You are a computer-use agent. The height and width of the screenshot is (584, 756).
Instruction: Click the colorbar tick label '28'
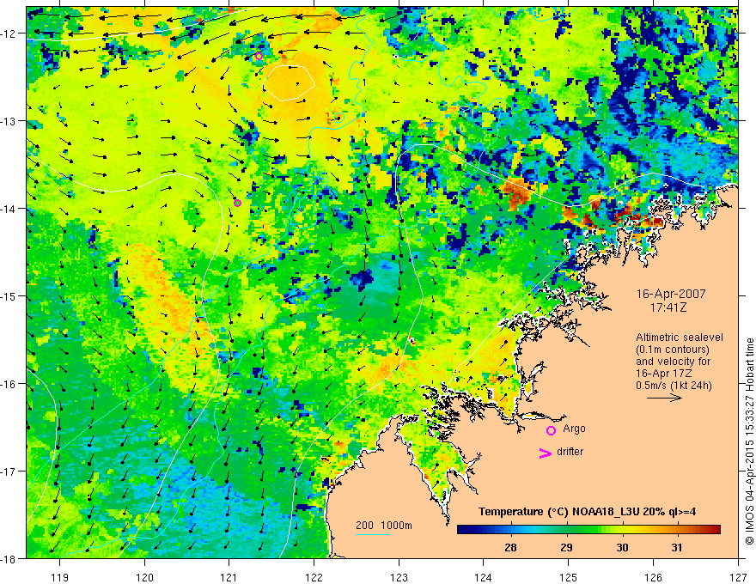click(510, 547)
